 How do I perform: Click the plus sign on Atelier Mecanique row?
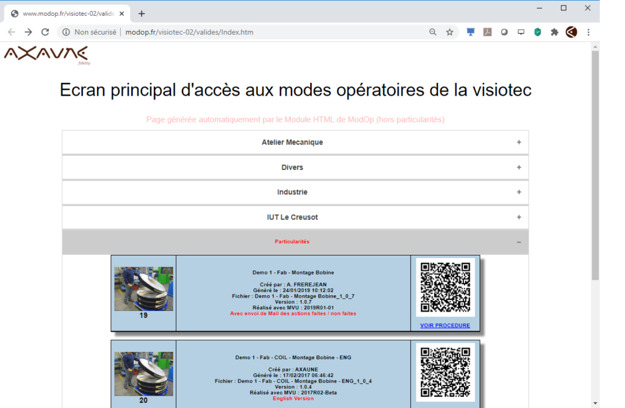pyautogui.click(x=519, y=142)
